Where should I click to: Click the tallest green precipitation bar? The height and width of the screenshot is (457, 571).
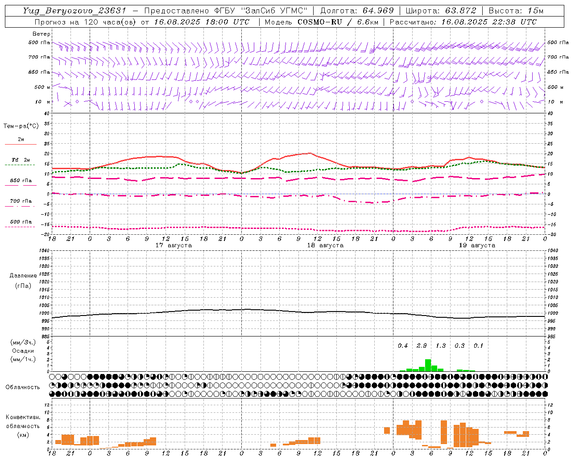[428, 365]
